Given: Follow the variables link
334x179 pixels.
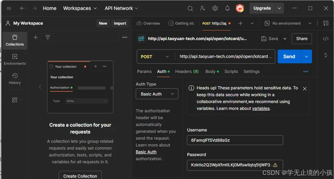Looking at the screenshot, I should 261,108.
